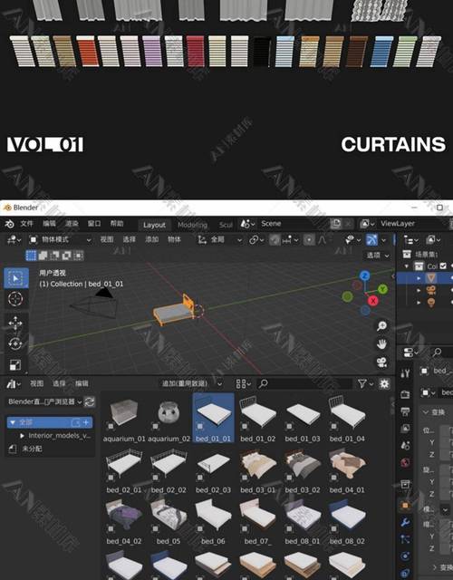Open the 物体模式 object mode dropdown
The image size is (453, 580).
point(60,239)
